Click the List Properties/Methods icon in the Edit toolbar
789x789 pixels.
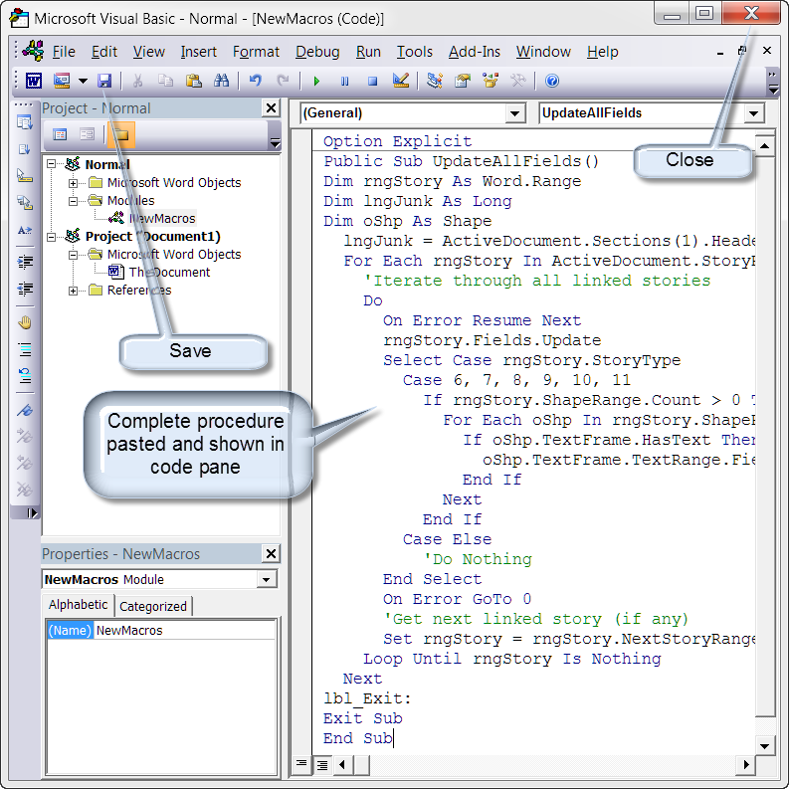pyautogui.click(x=25, y=122)
